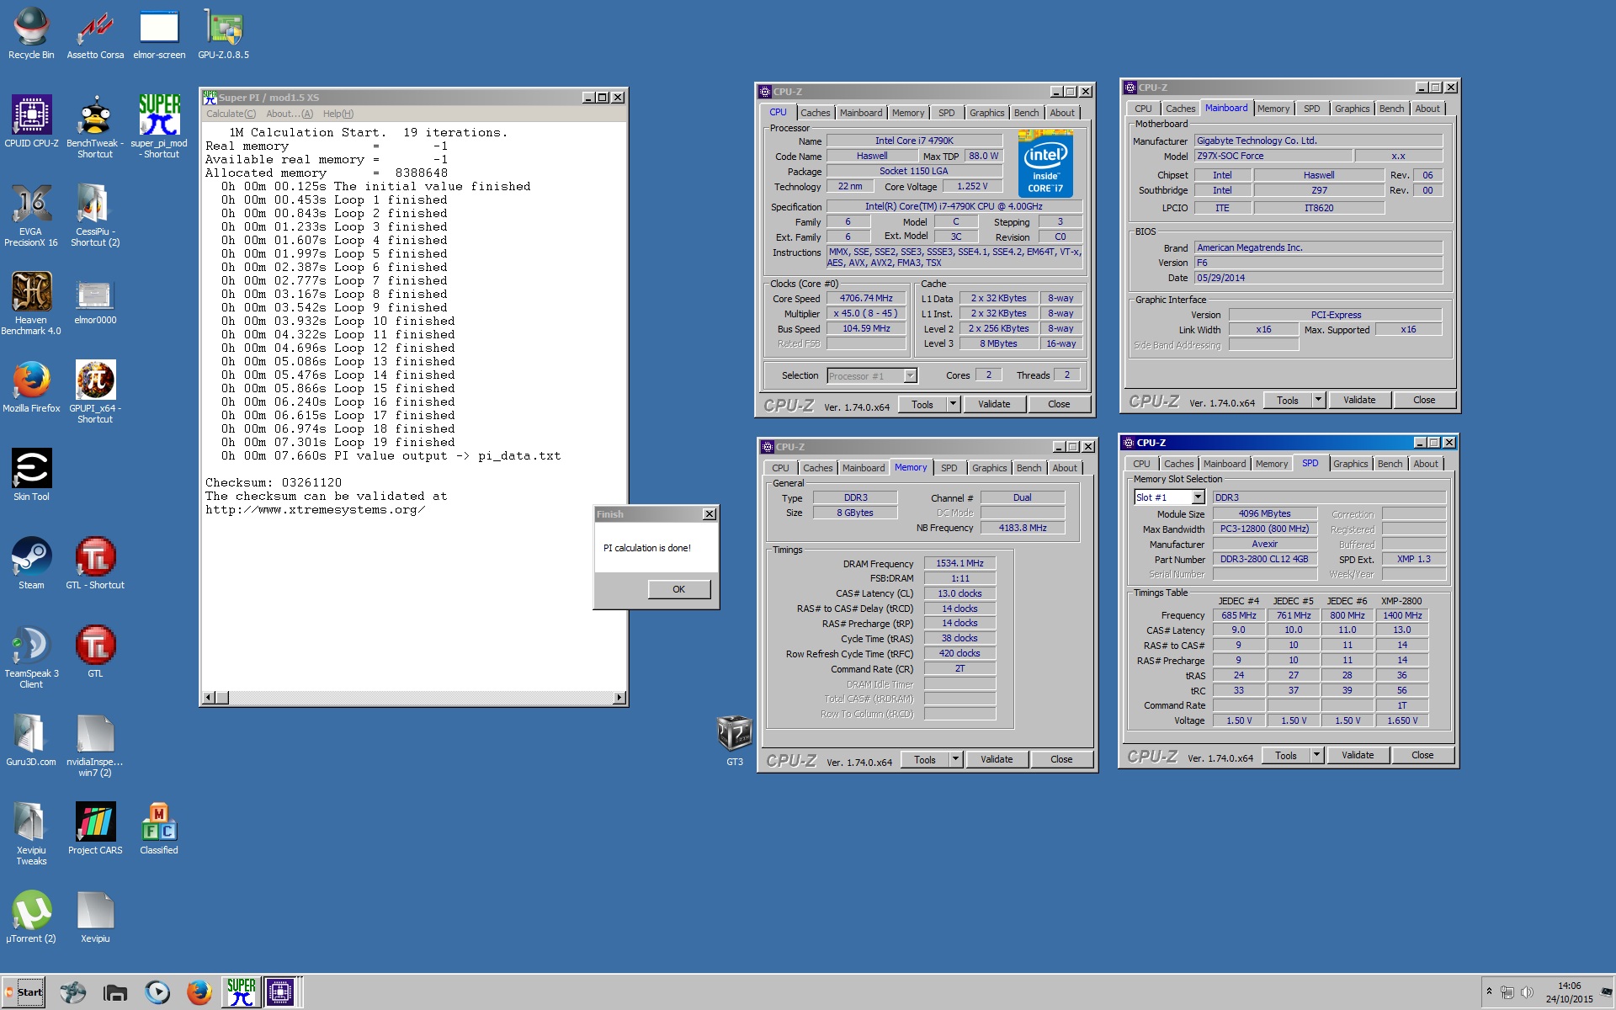Click OK in Finish dialog
Screen dimensions: 1616x1010
click(x=678, y=589)
